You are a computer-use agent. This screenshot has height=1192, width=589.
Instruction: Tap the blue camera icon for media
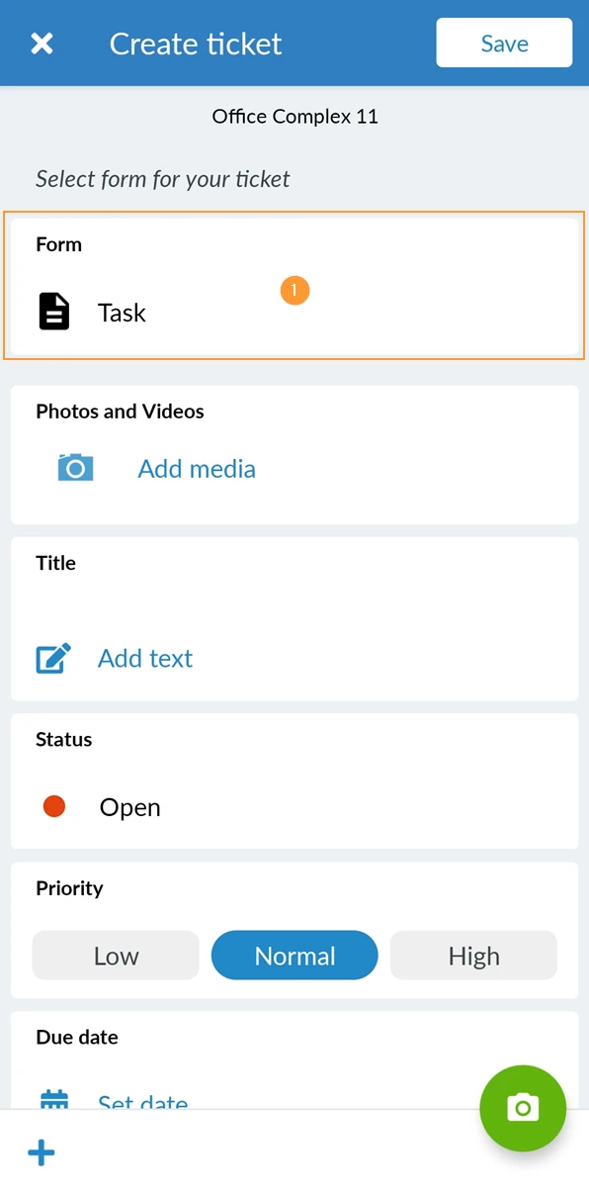75,467
